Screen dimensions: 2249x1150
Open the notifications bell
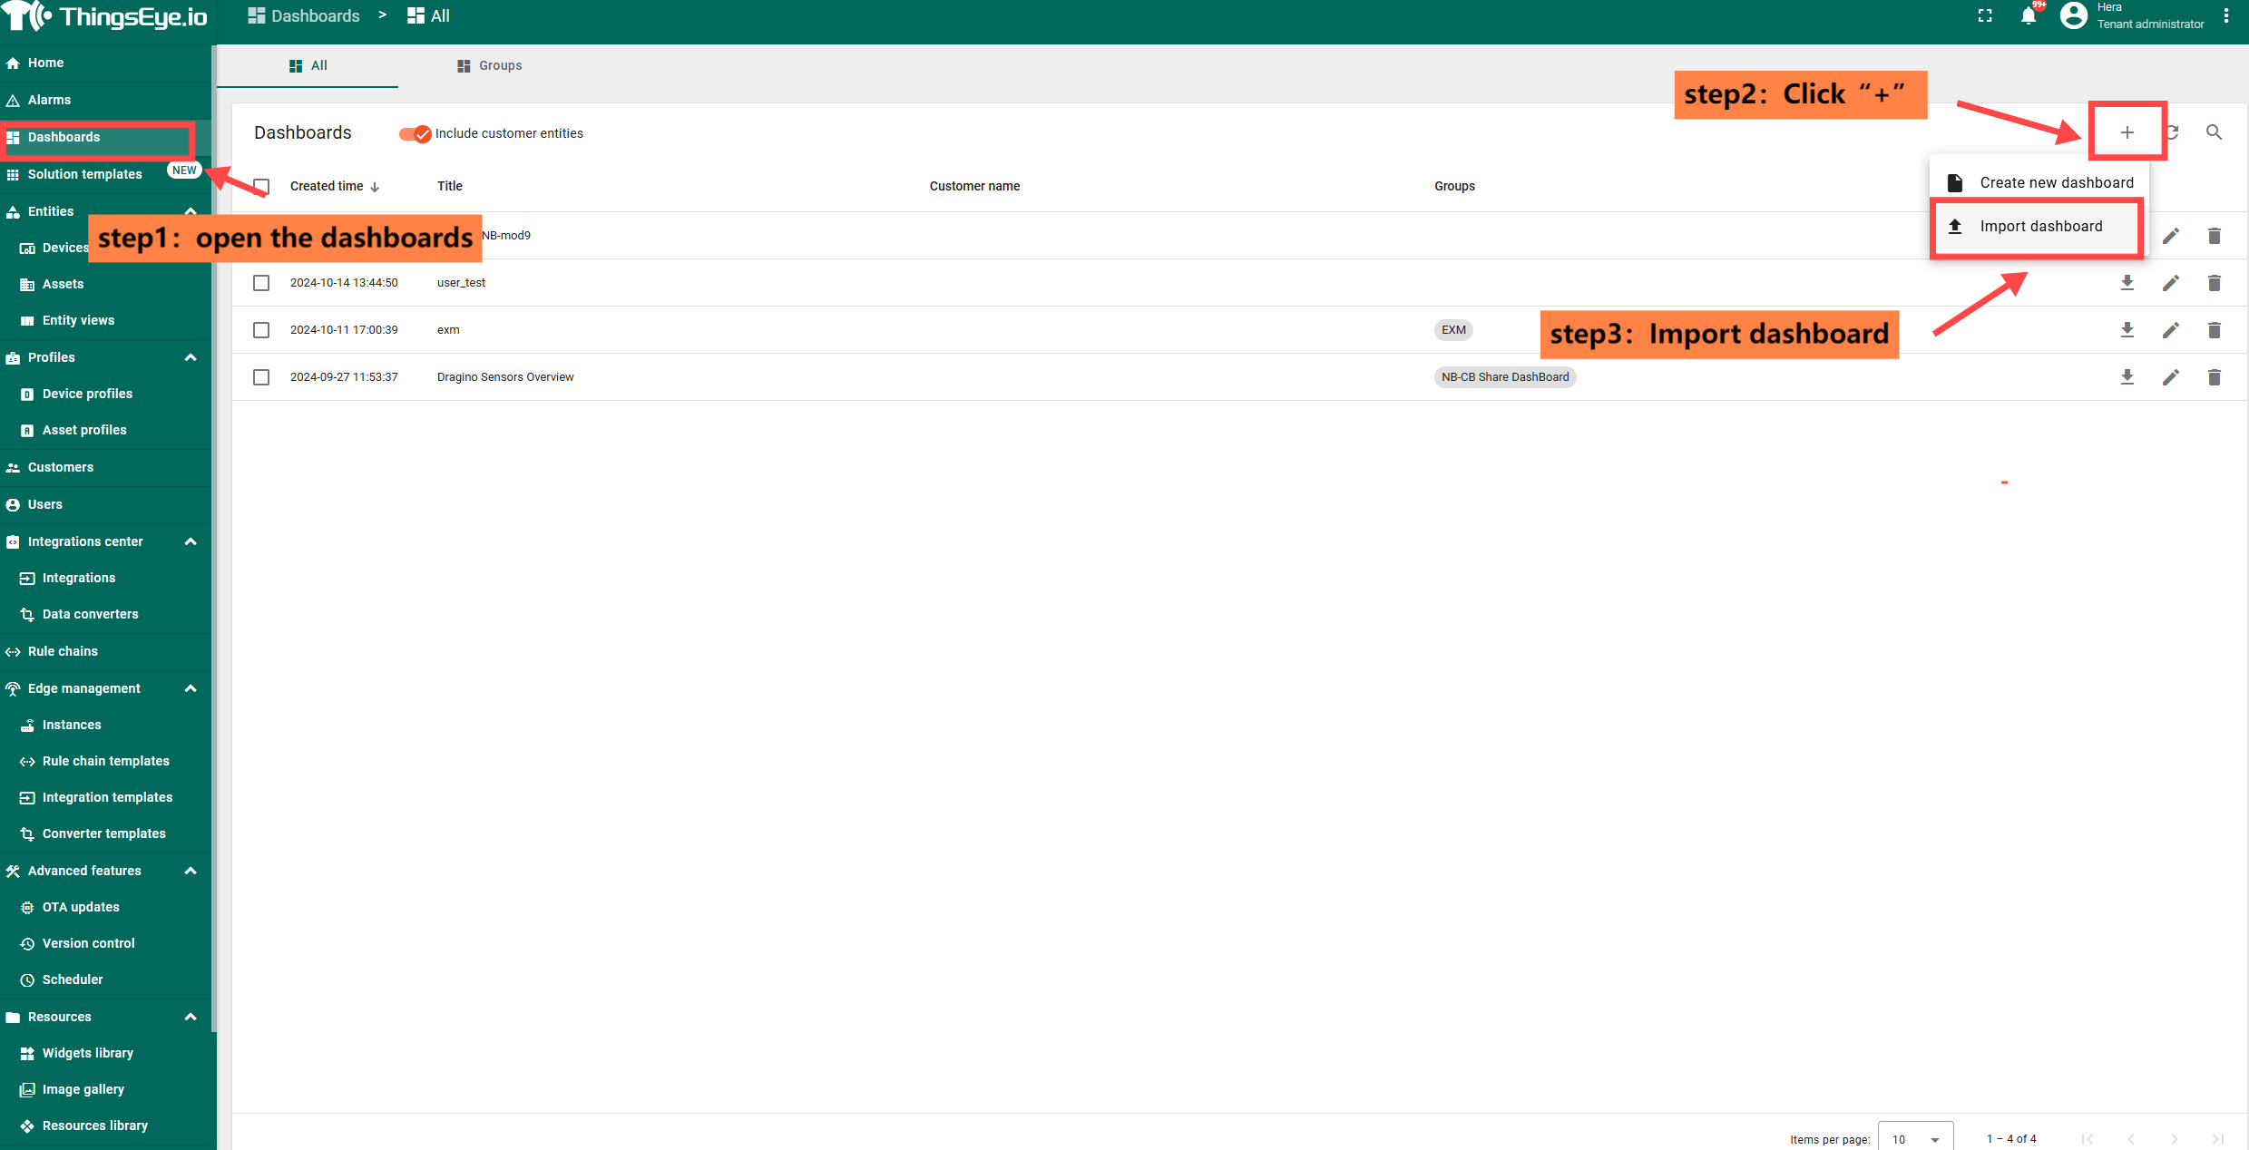(2029, 16)
